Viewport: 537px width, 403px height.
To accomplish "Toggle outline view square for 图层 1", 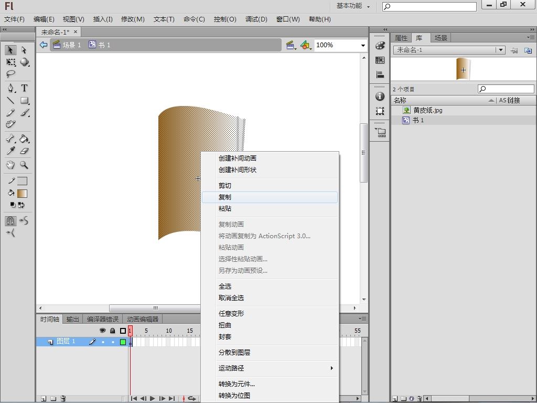I will pyautogui.click(x=123, y=342).
